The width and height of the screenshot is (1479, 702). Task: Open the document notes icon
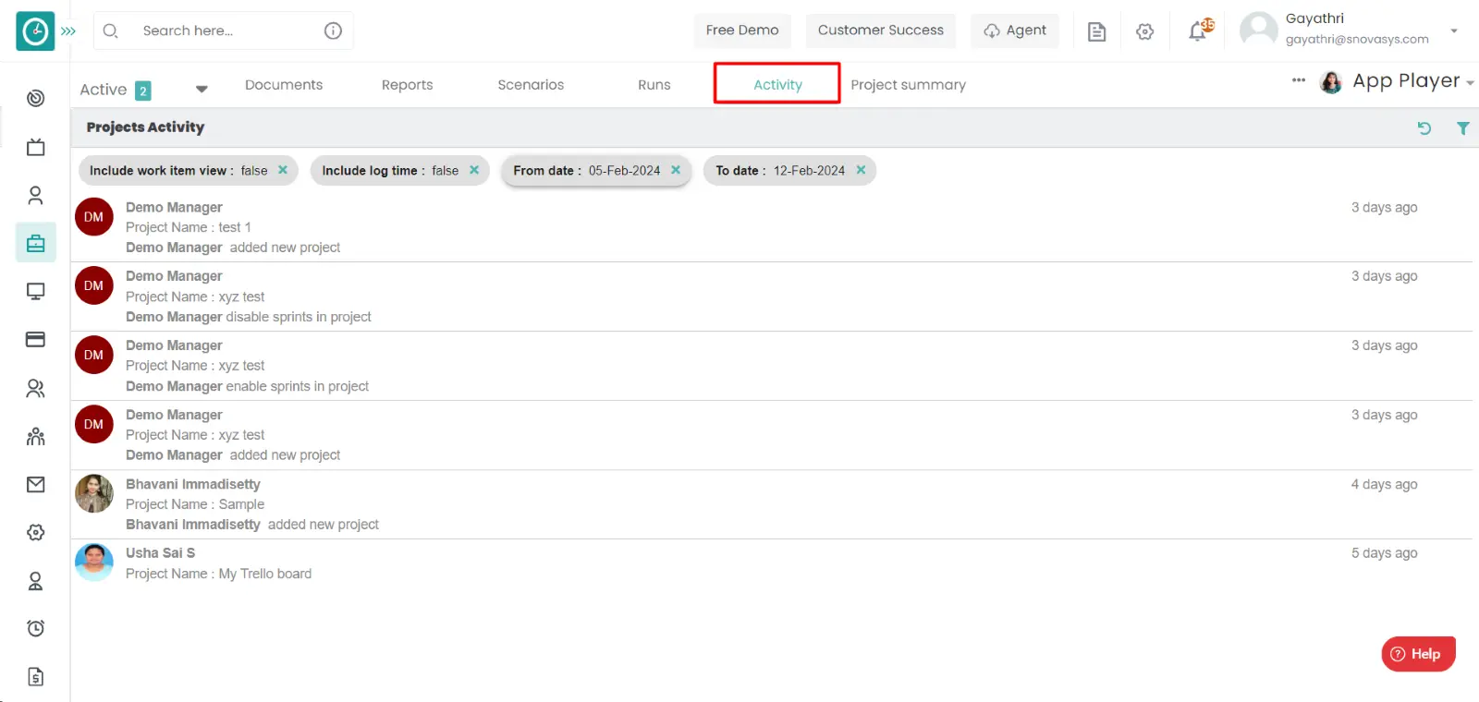1096,32
